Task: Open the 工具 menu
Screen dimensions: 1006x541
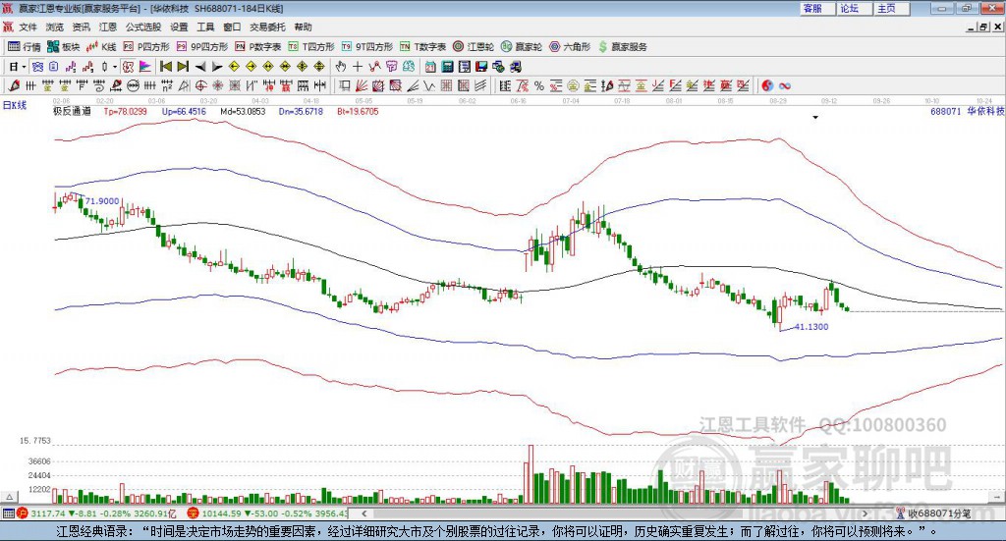Action: 205,27
